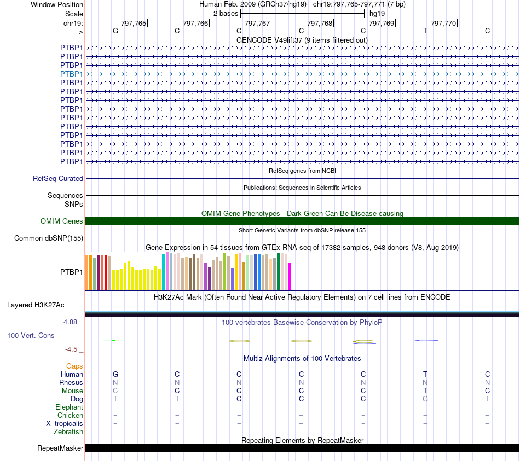
Task: Click the orange 'Gaps' row label
Action: click(74, 366)
